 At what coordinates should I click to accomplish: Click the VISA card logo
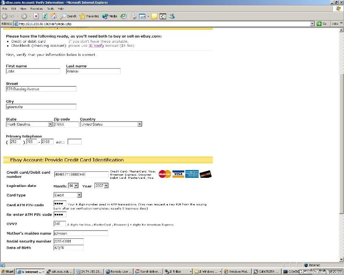tap(178, 174)
